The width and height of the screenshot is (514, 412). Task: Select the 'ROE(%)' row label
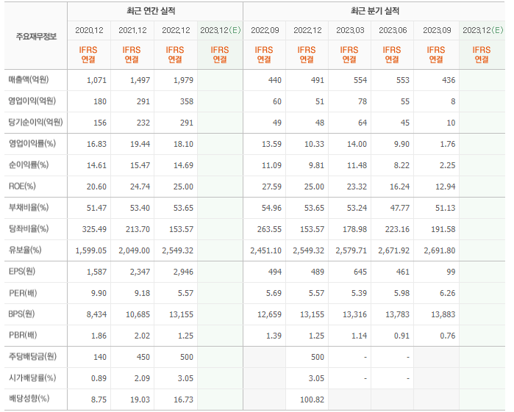click(22, 187)
